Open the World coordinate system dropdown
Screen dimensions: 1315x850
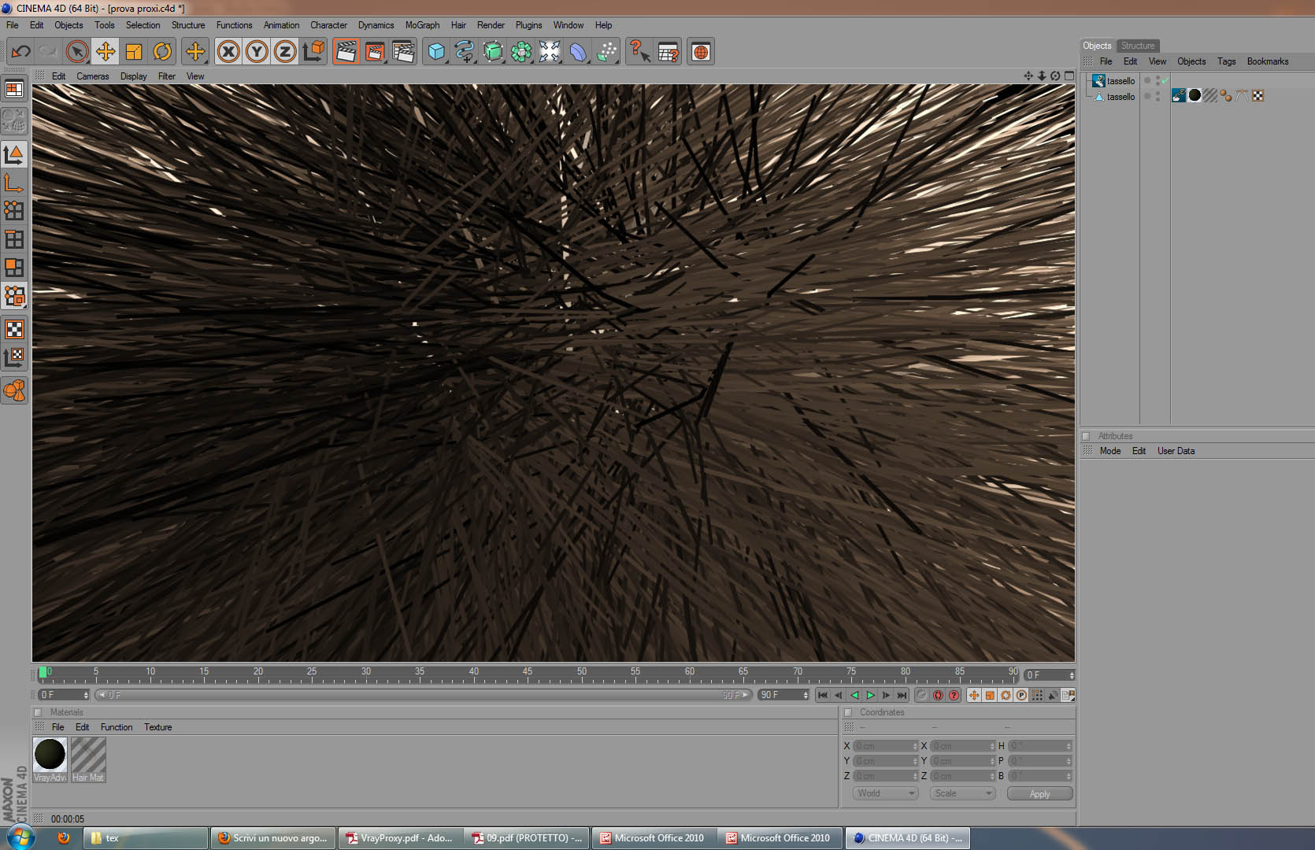click(885, 793)
